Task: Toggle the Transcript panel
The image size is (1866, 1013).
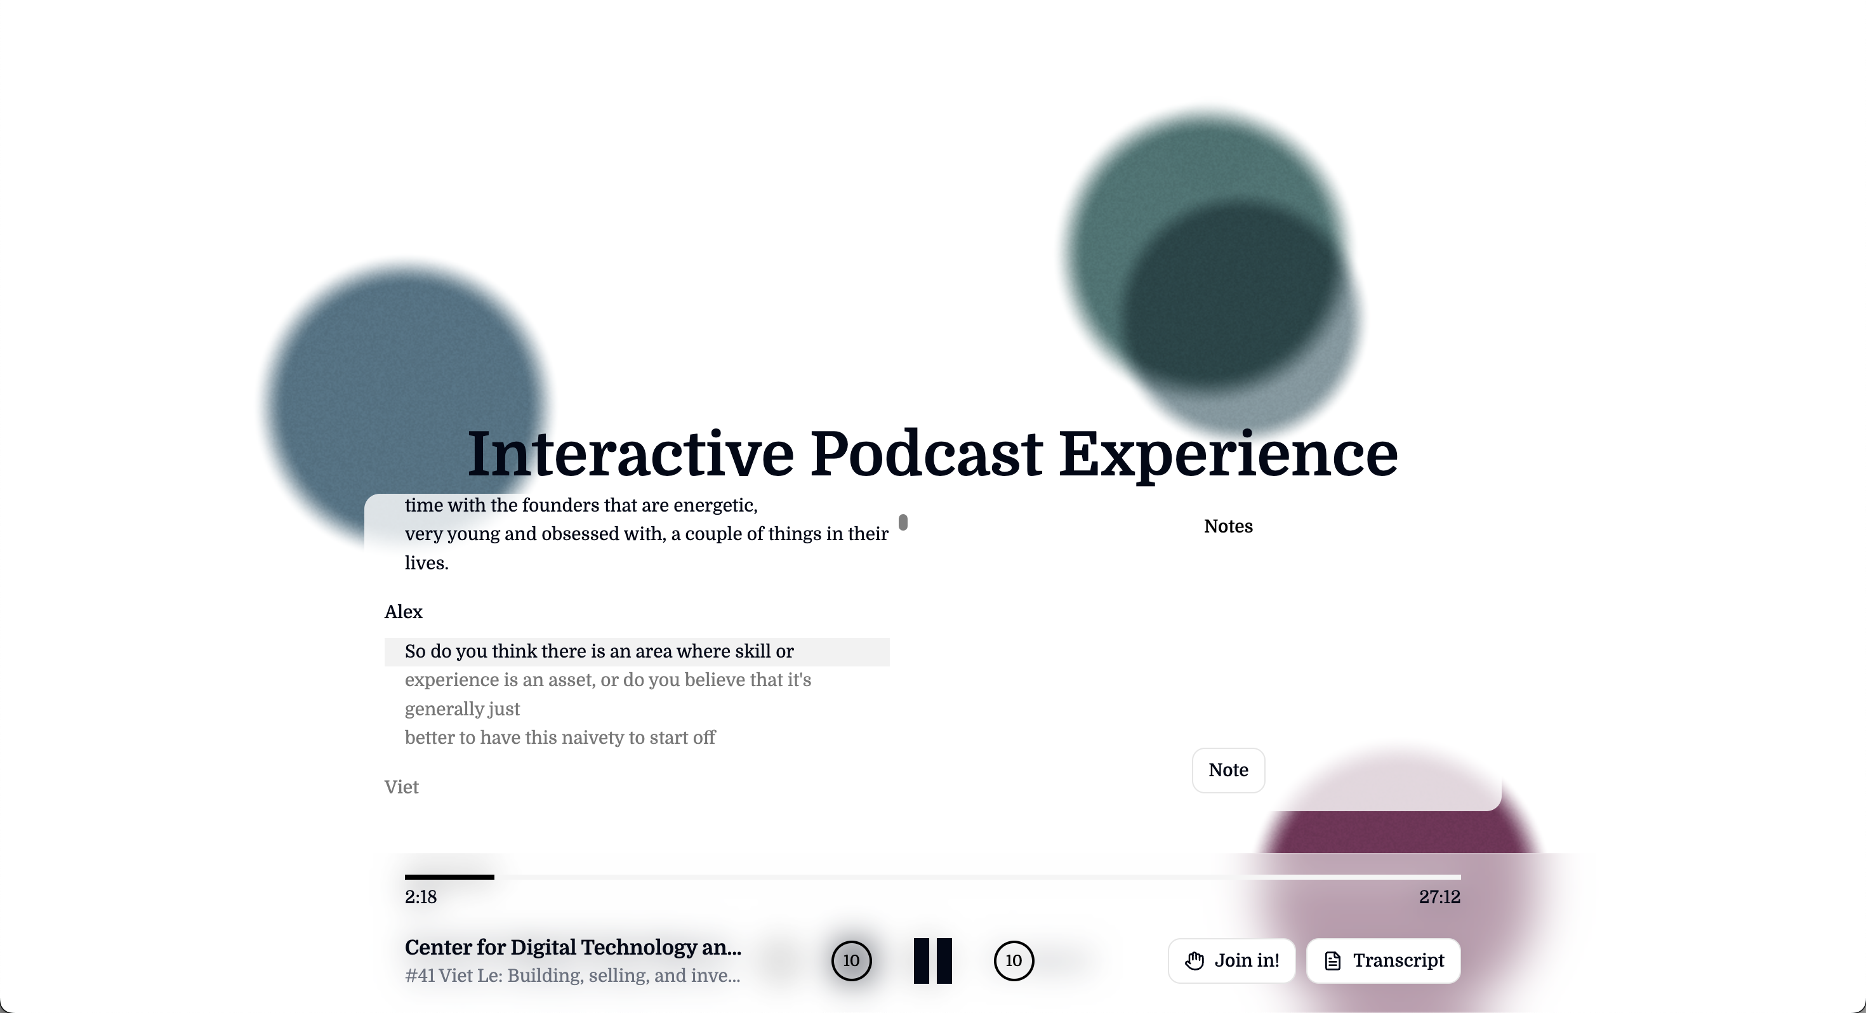Action: click(x=1383, y=961)
